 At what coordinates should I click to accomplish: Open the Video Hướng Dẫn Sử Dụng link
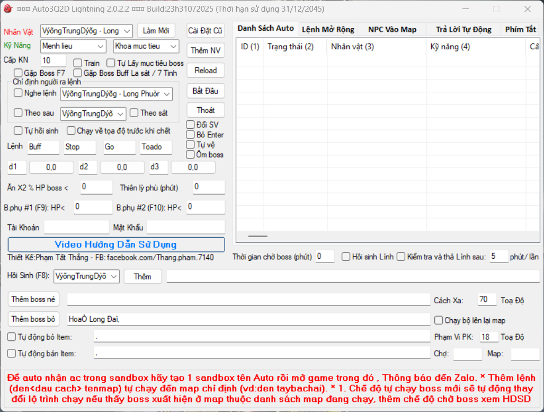pos(116,244)
